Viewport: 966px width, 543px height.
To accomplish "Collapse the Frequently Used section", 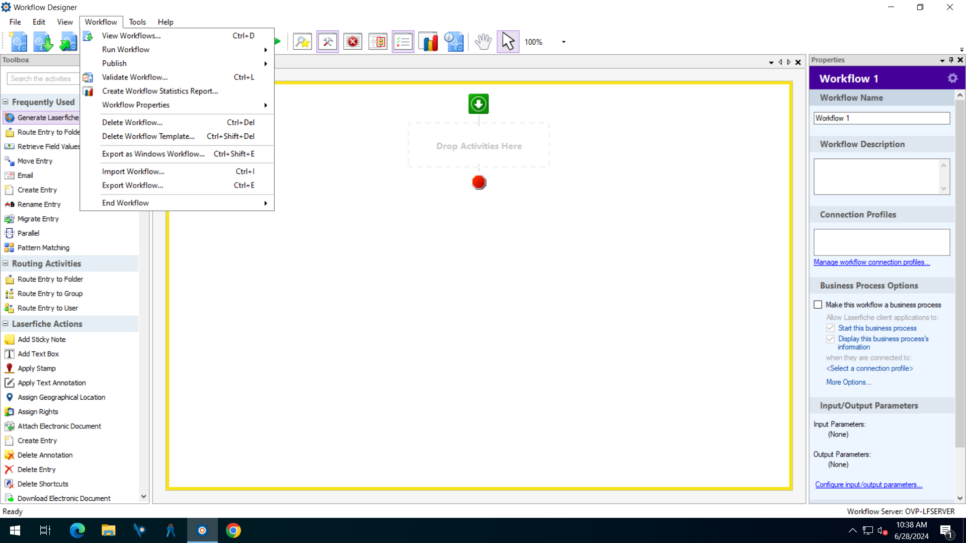I will [6, 102].
